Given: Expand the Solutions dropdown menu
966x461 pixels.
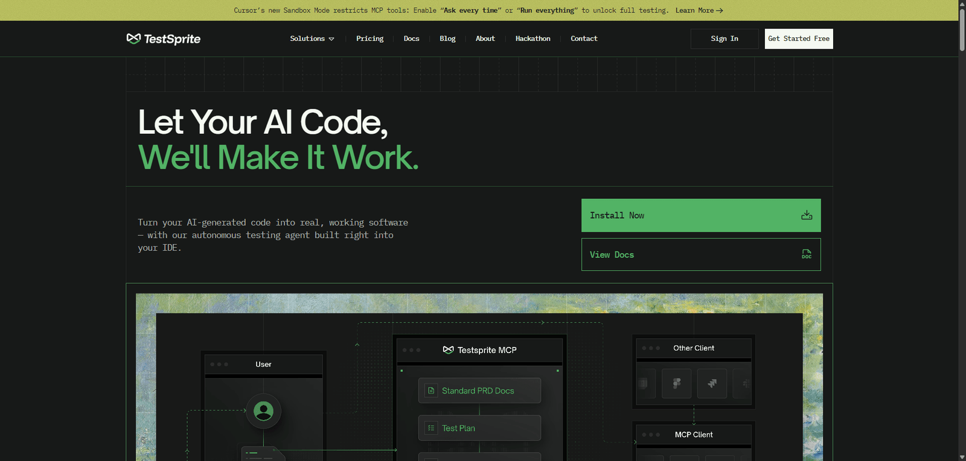Looking at the screenshot, I should pyautogui.click(x=312, y=39).
